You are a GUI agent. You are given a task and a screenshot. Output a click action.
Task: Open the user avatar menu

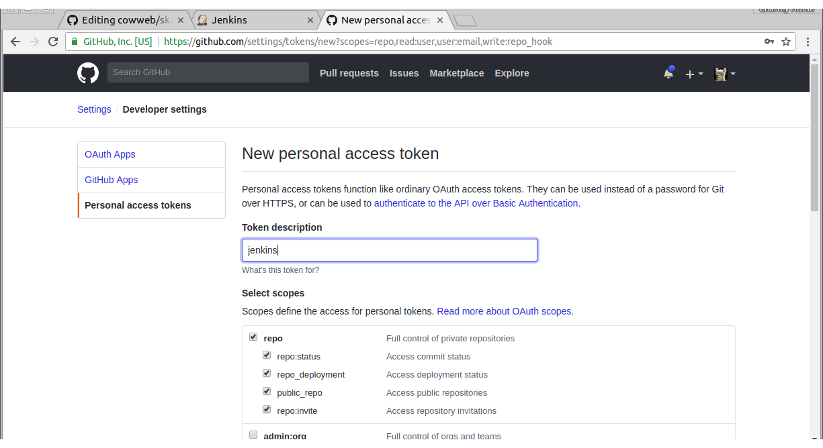(x=724, y=74)
